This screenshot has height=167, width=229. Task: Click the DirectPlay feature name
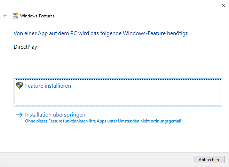coord(25,47)
